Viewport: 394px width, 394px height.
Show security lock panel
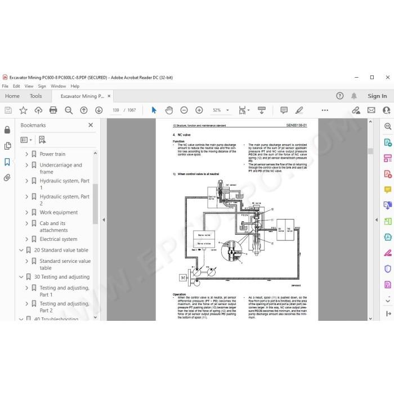click(7, 129)
